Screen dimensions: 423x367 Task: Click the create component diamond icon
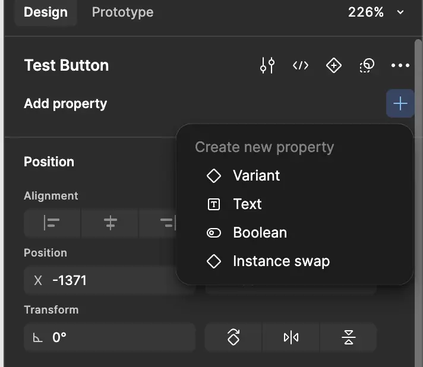tap(334, 65)
